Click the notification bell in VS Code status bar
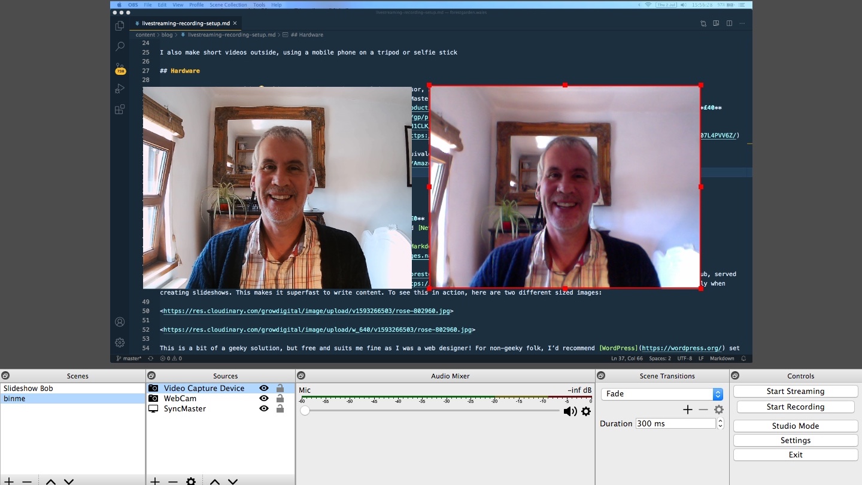Image resolution: width=862 pixels, height=485 pixels. (x=744, y=359)
